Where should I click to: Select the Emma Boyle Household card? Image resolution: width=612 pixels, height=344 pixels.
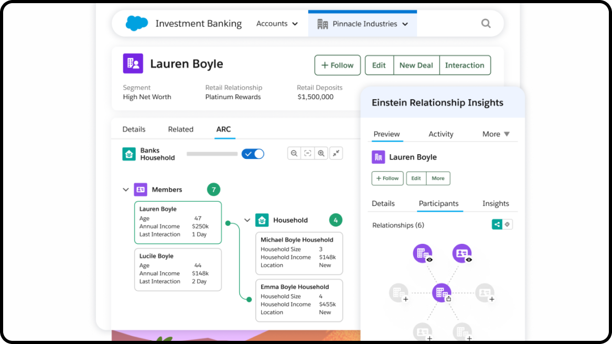click(x=299, y=300)
